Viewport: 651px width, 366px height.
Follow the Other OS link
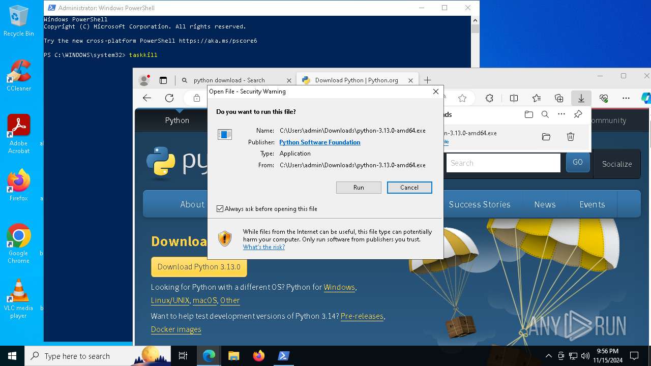pos(230,300)
